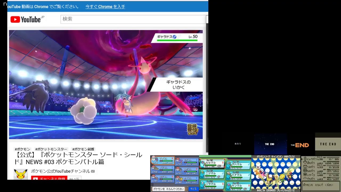Viewport: 341px width, 192px height.
Task: Click the おわり ending thumbnail
Action: (238, 144)
